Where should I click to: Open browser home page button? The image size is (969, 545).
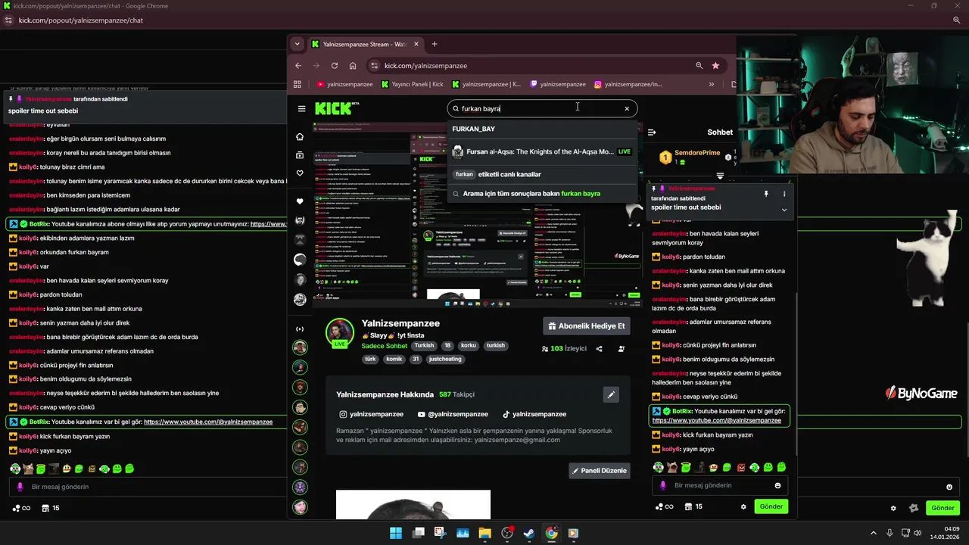pyautogui.click(x=352, y=66)
